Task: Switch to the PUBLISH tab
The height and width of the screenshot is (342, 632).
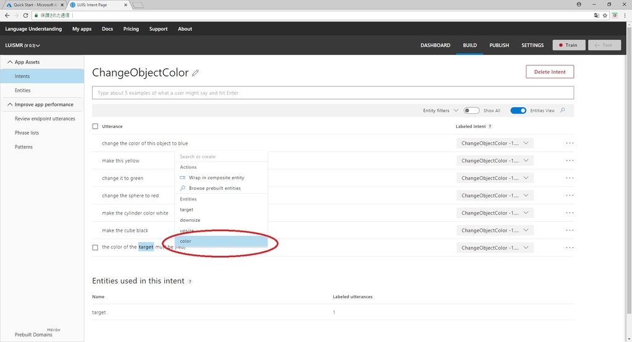Action: pos(499,45)
